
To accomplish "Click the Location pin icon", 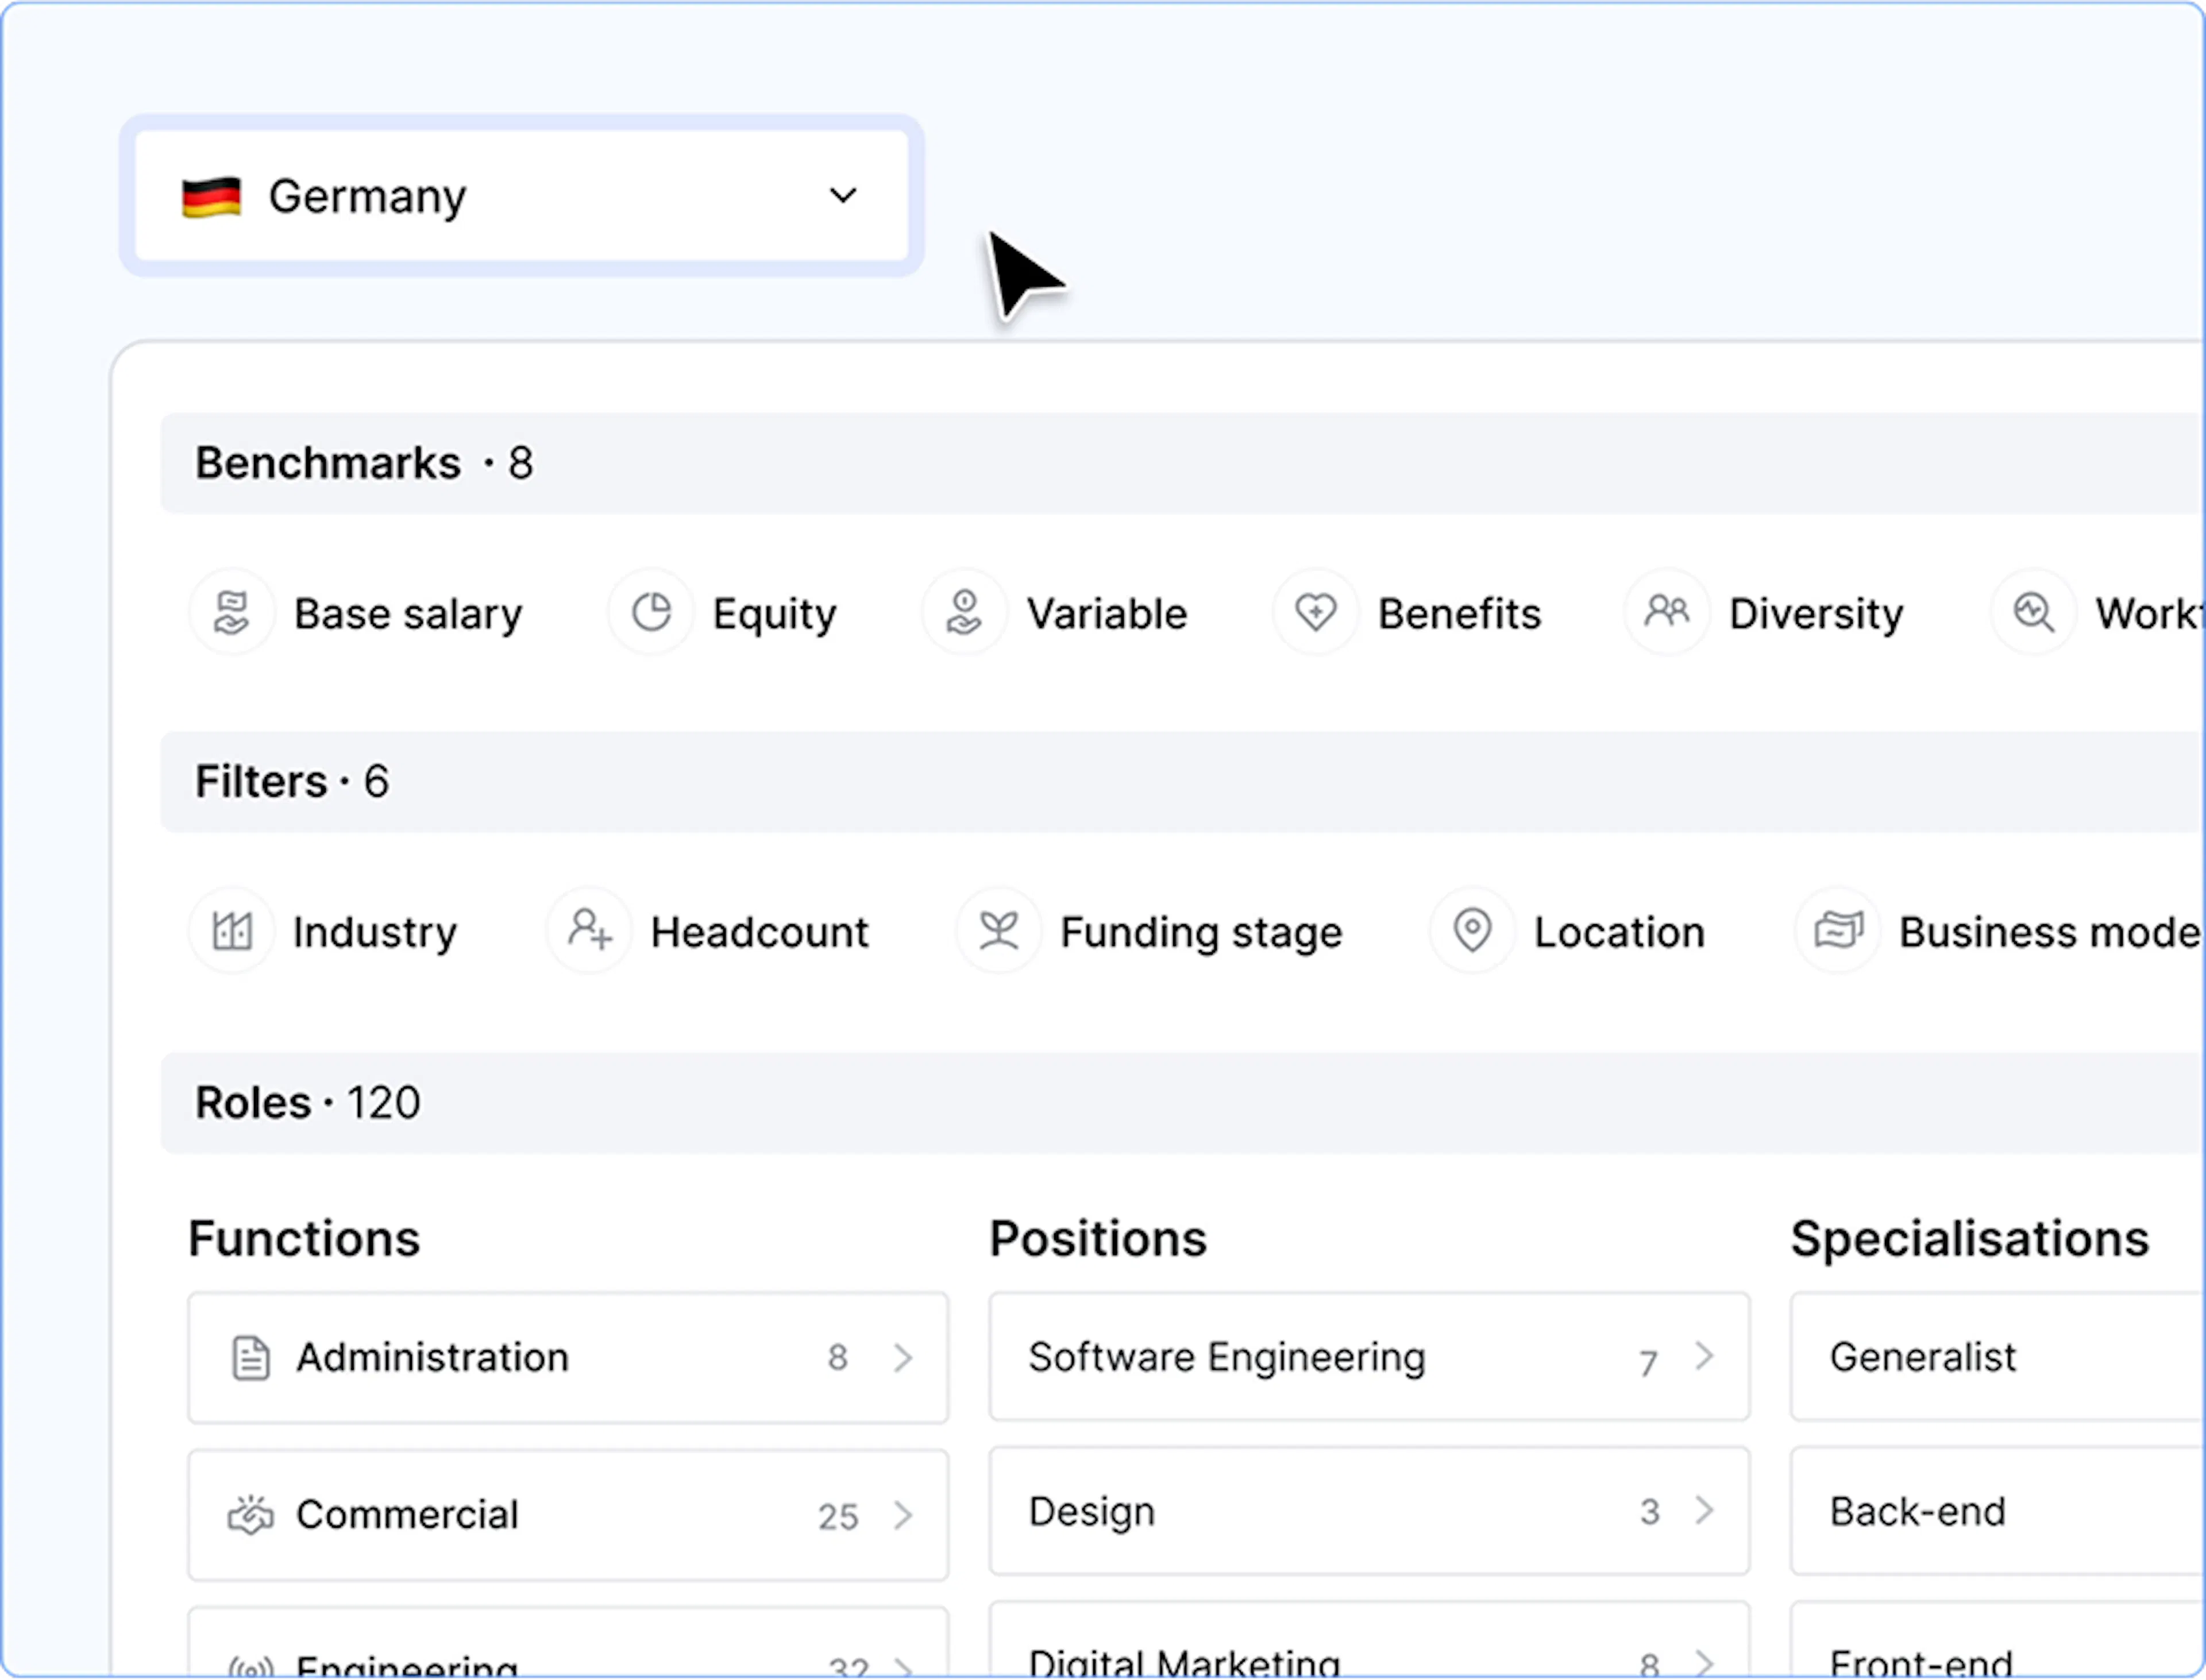I will pyautogui.click(x=1472, y=931).
